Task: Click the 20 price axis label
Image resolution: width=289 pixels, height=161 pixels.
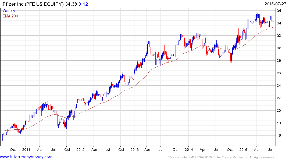Action: pyautogui.click(x=279, y=110)
